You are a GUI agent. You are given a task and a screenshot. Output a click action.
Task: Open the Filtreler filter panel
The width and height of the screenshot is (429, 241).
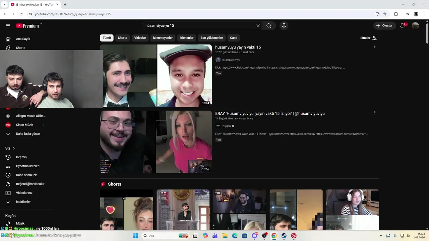[x=368, y=38]
